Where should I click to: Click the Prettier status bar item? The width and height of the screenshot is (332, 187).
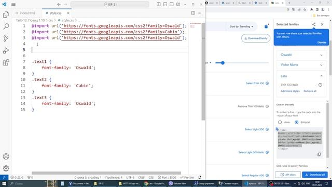[x=187, y=177]
